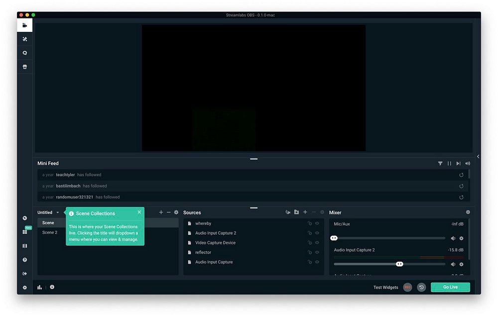Select the scene named Scene

pyautogui.click(x=108, y=223)
